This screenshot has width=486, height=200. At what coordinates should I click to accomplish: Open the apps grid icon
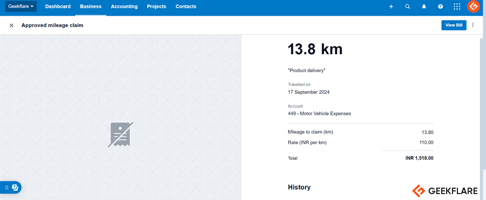click(x=457, y=6)
